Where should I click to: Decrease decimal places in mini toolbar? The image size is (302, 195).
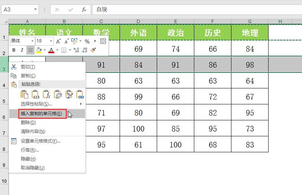click(85, 50)
